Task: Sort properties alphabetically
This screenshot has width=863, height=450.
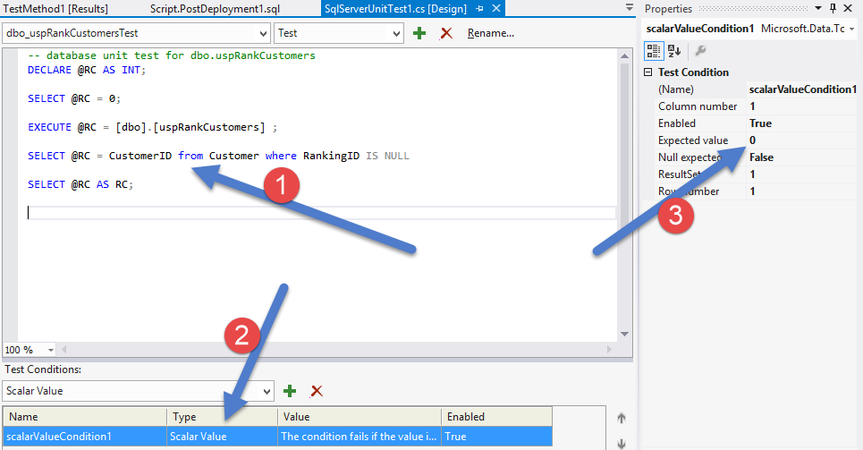Action: tap(674, 51)
